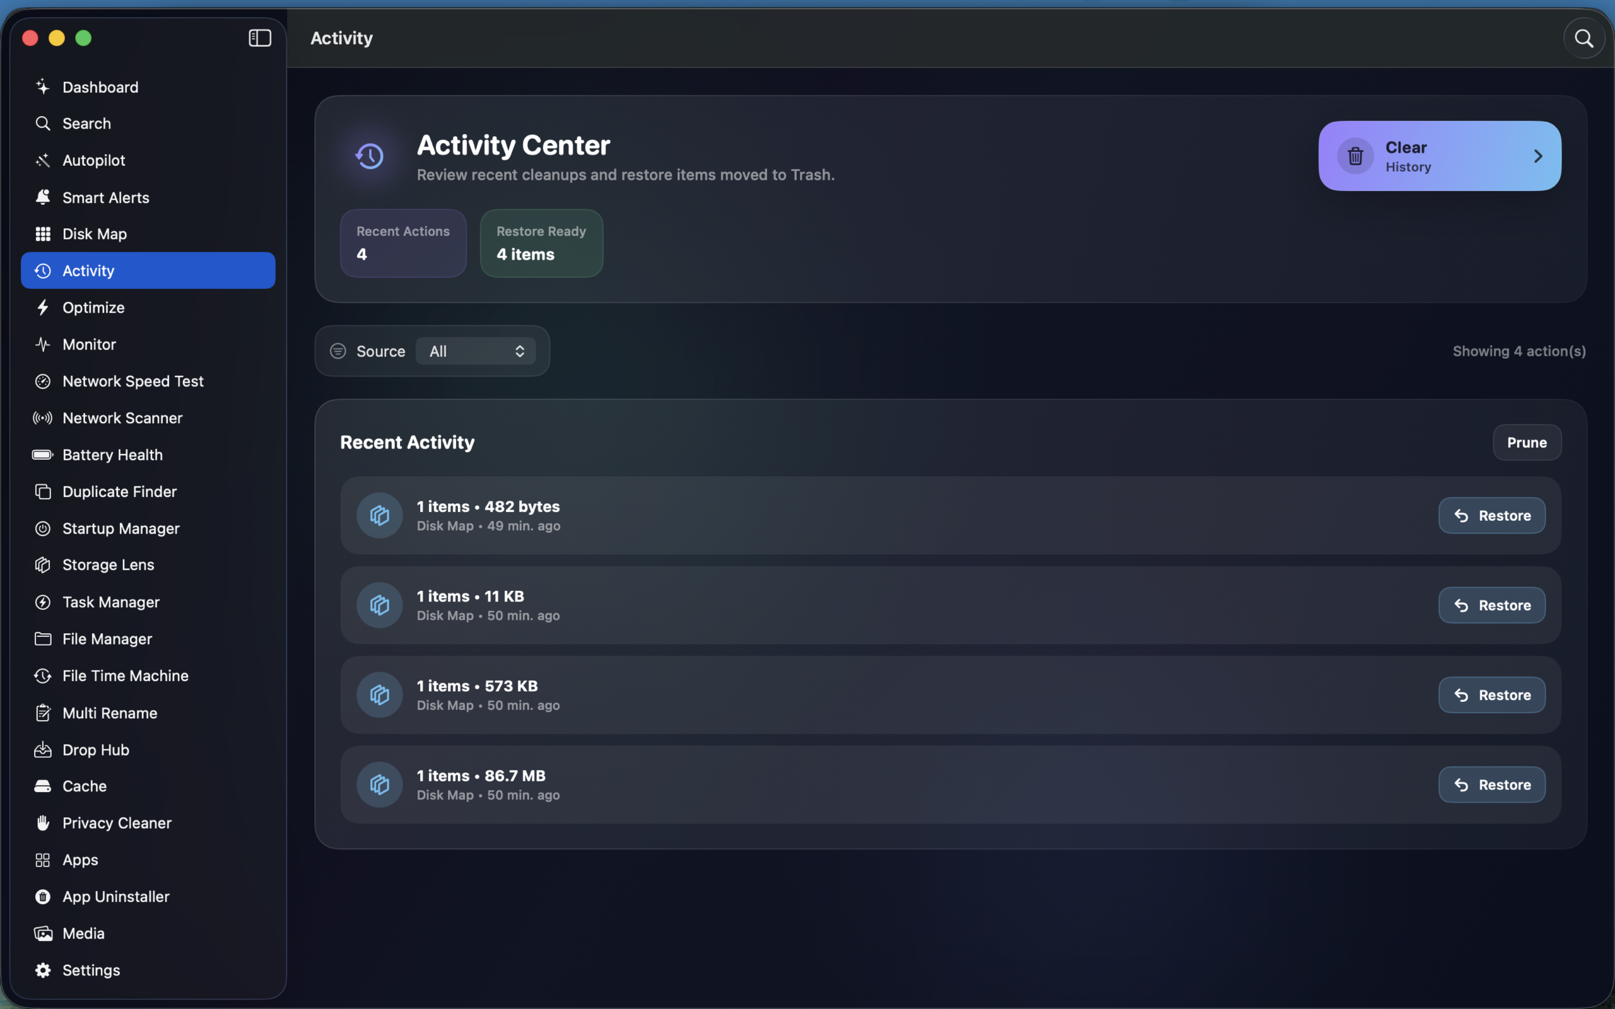1615x1009 pixels.
Task: Open the search magnifier at top right
Action: [1583, 38]
